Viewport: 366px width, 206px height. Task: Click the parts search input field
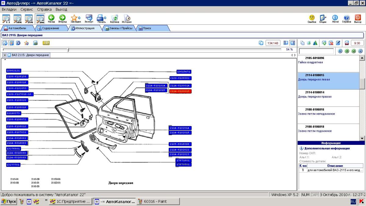pyautogui.click(x=316, y=51)
